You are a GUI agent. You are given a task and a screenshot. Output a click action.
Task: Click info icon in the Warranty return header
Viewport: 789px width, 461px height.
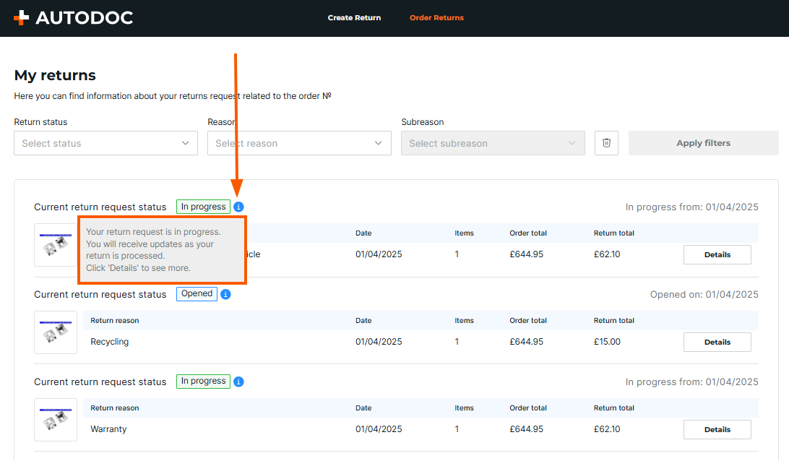pos(238,382)
